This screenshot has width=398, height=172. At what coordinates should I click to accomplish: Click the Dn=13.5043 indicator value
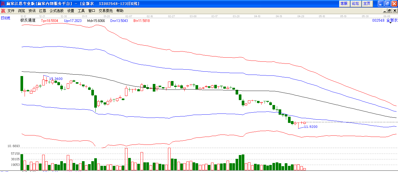coord(119,21)
